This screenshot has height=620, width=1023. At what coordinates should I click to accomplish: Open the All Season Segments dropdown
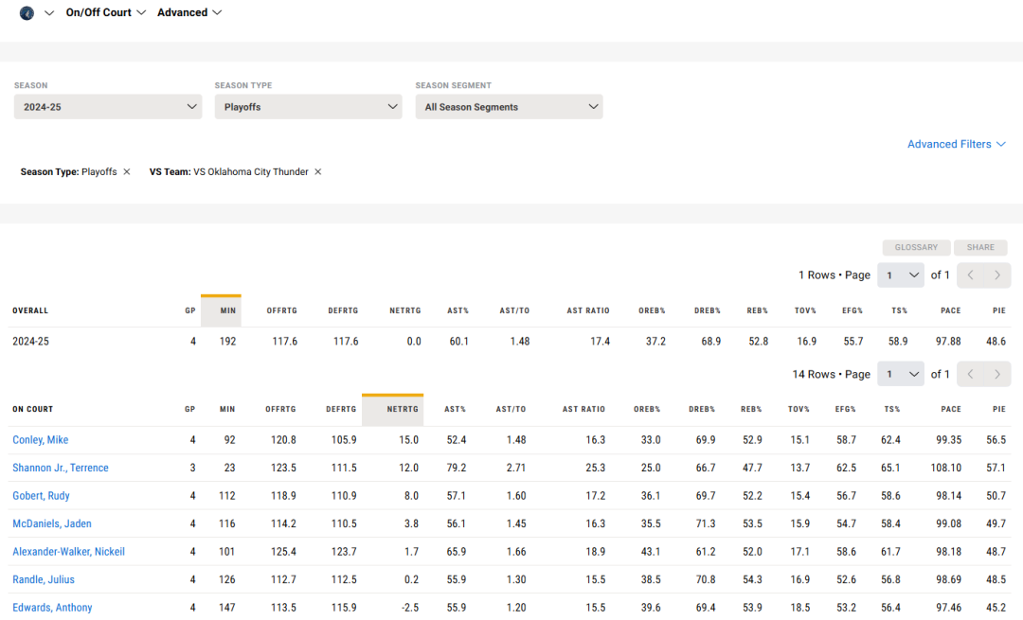509,107
